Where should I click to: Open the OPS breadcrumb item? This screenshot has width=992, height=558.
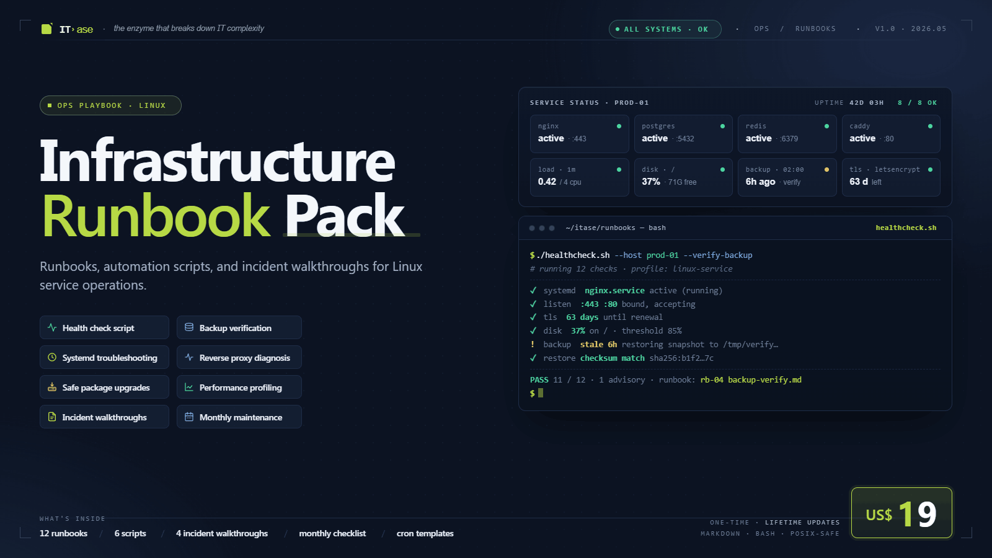click(x=761, y=29)
